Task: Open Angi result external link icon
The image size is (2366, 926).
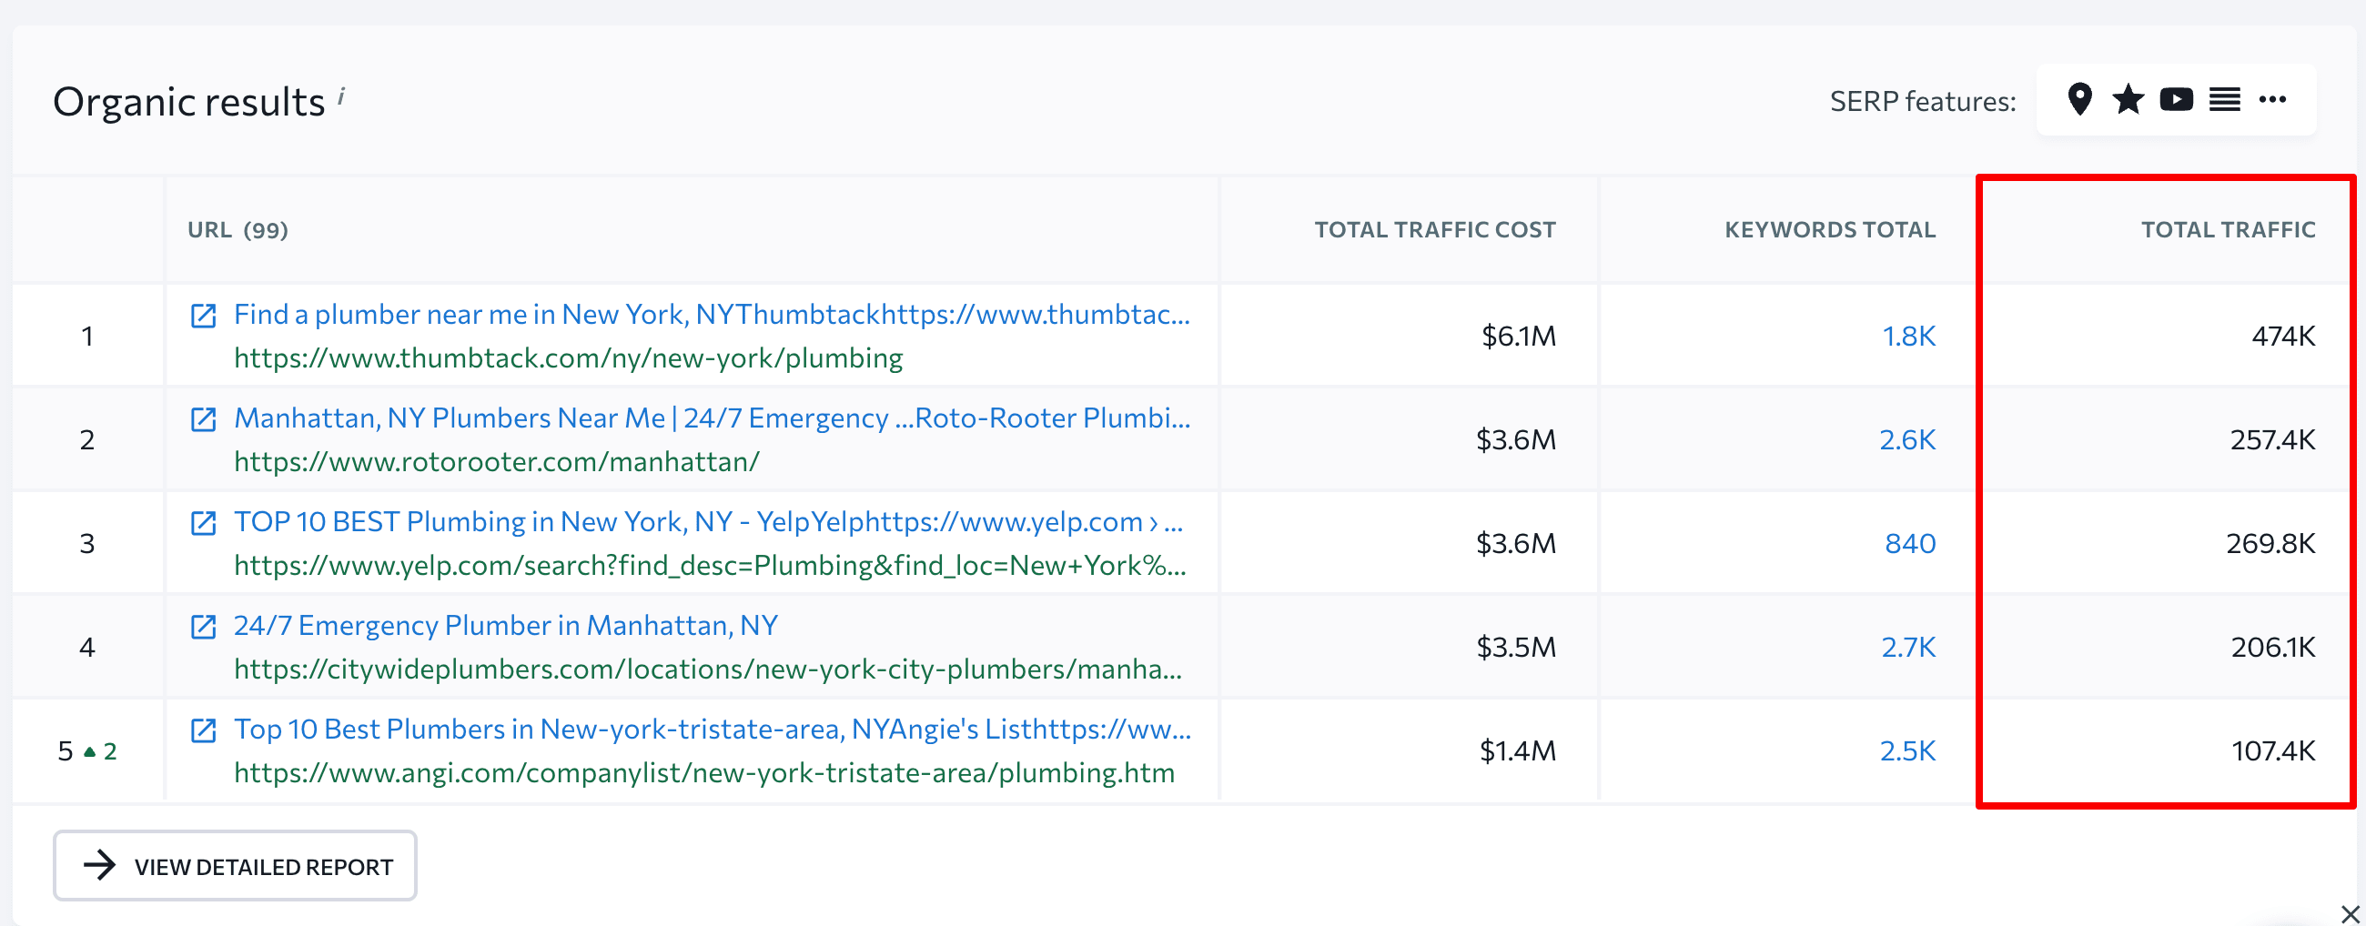Action: tap(203, 730)
